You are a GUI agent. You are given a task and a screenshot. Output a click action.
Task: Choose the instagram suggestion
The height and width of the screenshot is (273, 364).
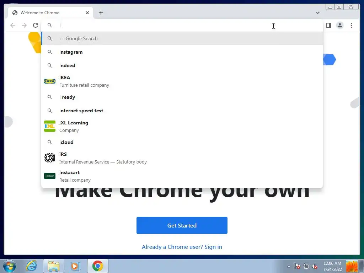tap(182, 52)
